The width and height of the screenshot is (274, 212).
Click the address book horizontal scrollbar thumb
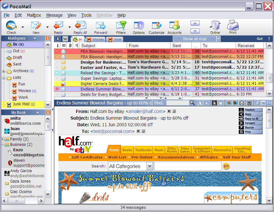coord(17,201)
